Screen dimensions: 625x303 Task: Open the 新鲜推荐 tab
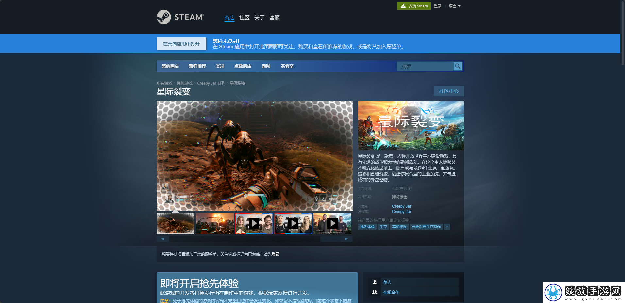[x=197, y=66]
